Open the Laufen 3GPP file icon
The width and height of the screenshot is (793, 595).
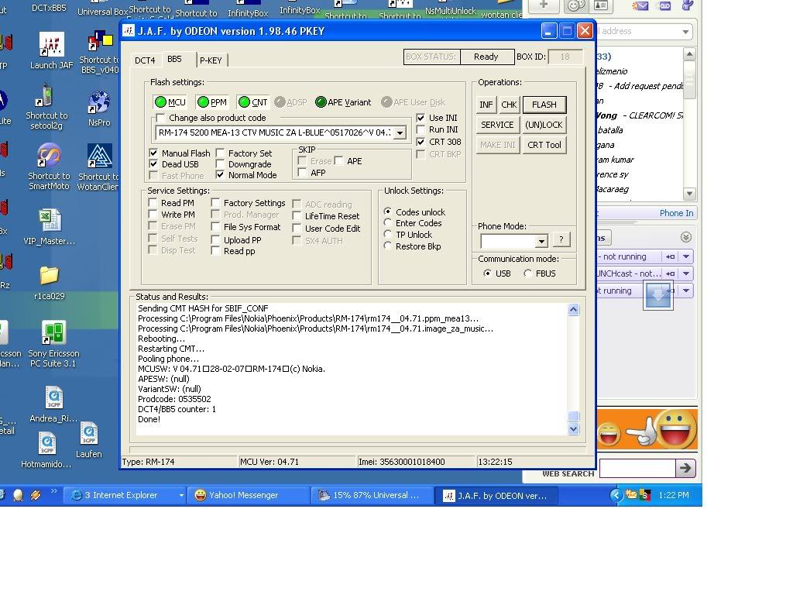[89, 440]
